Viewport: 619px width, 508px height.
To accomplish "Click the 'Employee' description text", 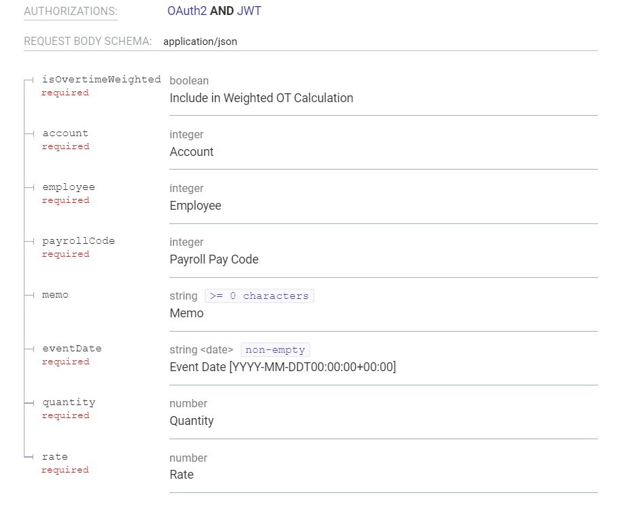I will (x=195, y=206).
